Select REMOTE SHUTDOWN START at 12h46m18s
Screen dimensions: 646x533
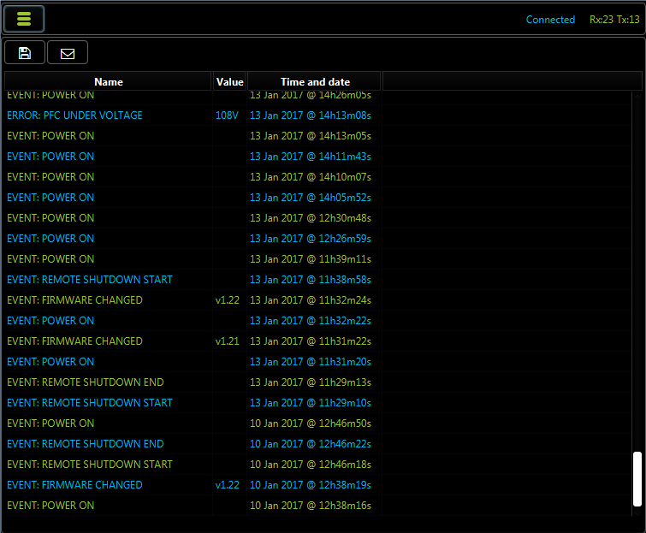(x=317, y=465)
